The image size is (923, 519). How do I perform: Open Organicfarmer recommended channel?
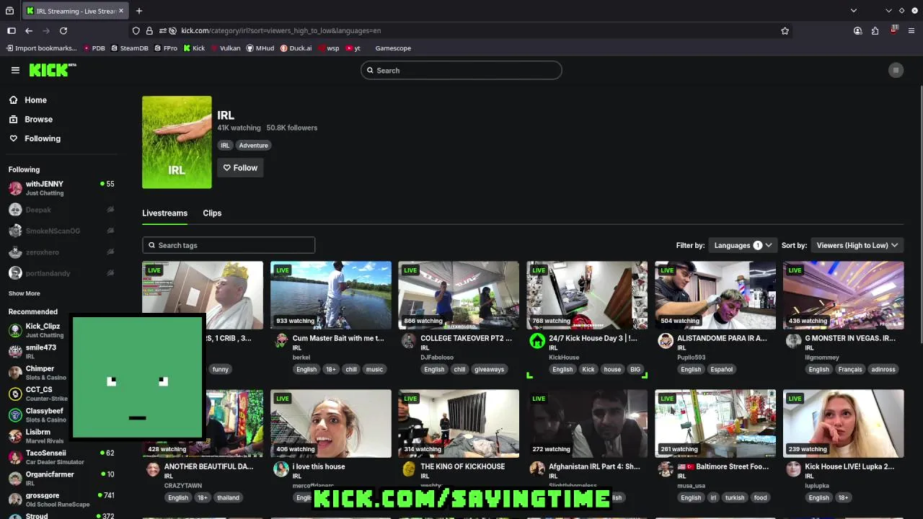point(61,479)
